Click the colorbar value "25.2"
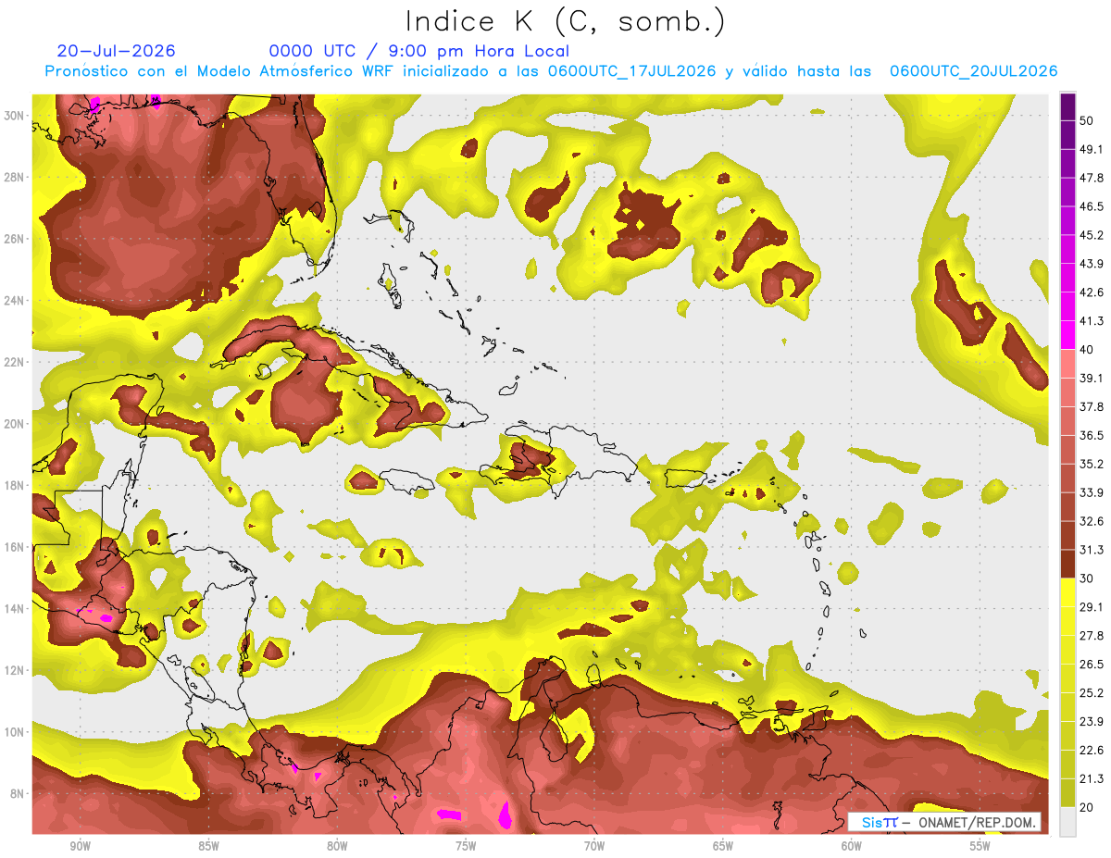Viewport: 1111px width, 858px height. click(x=1091, y=694)
